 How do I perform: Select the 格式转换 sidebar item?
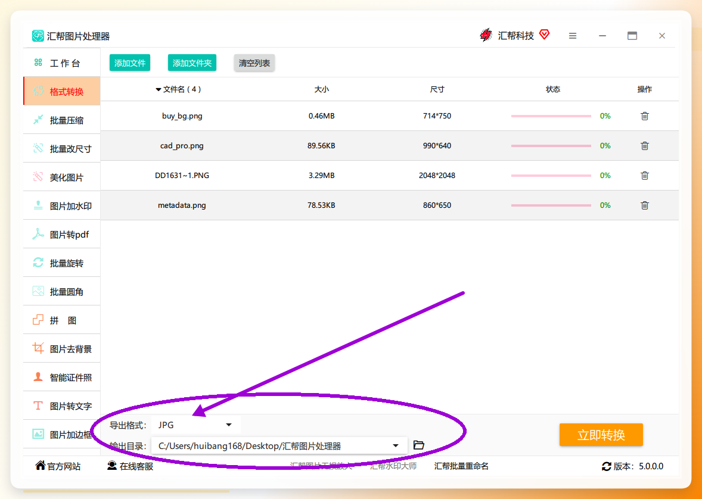62,92
